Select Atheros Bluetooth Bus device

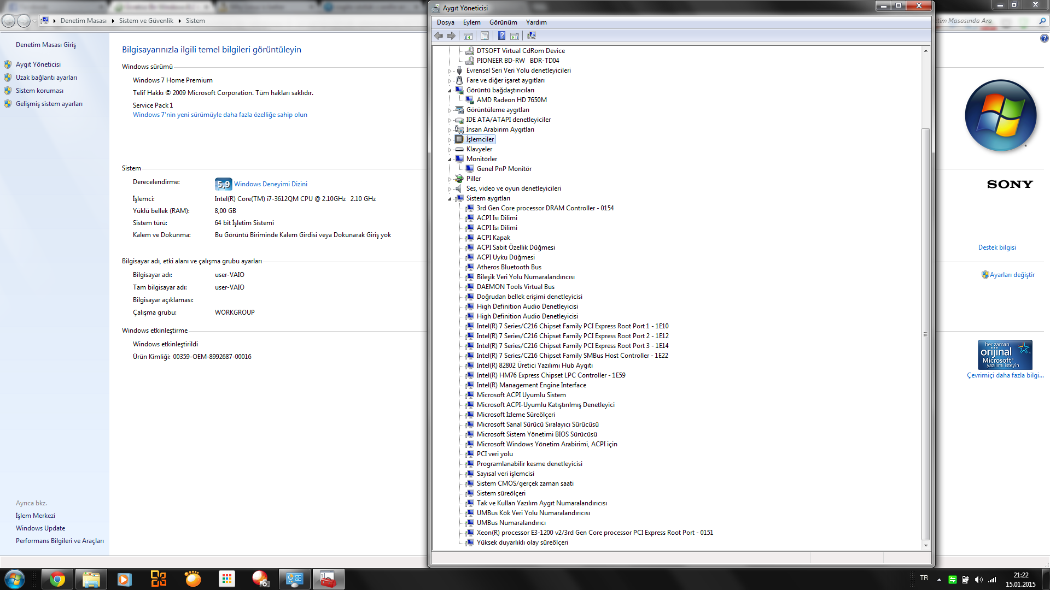pyautogui.click(x=509, y=267)
